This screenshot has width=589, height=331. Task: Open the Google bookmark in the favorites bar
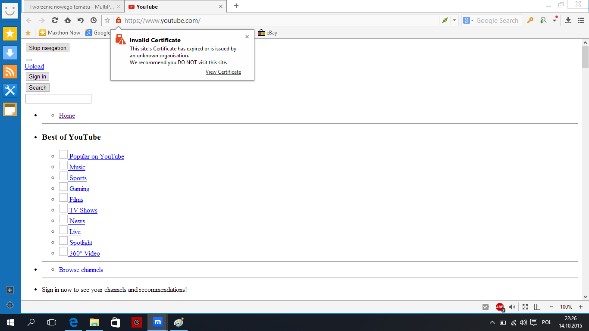click(98, 33)
